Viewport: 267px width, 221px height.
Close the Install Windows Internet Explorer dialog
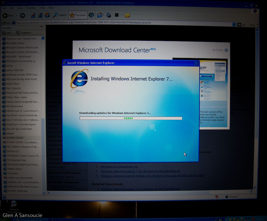pos(196,64)
